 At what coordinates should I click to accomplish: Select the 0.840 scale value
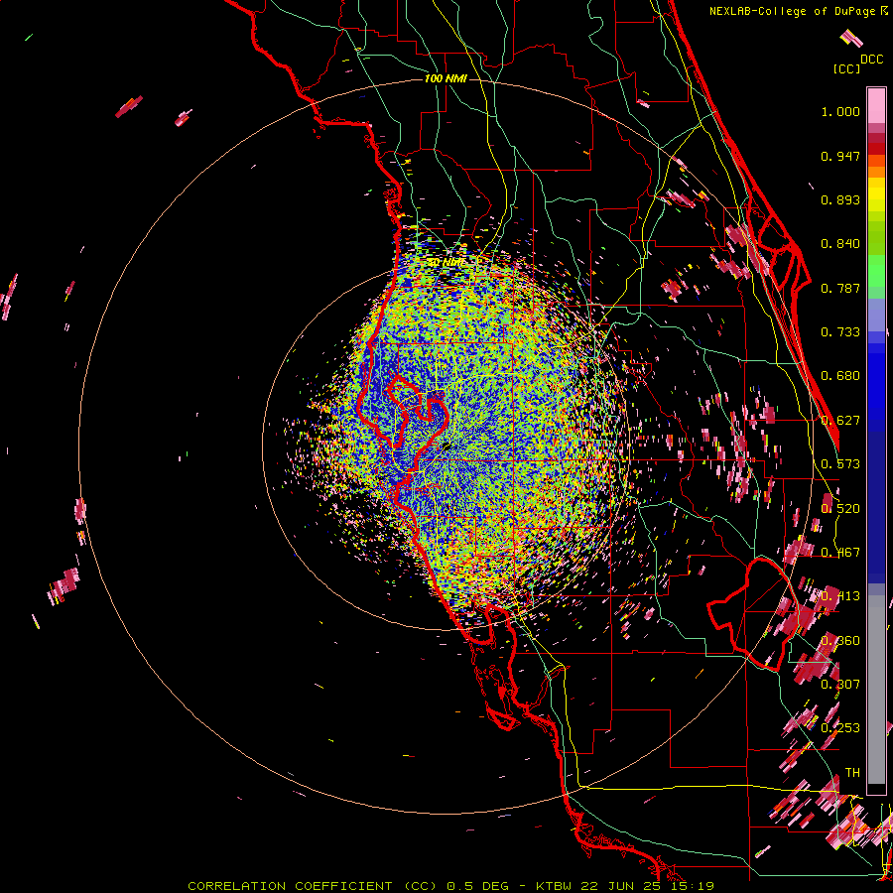840,244
